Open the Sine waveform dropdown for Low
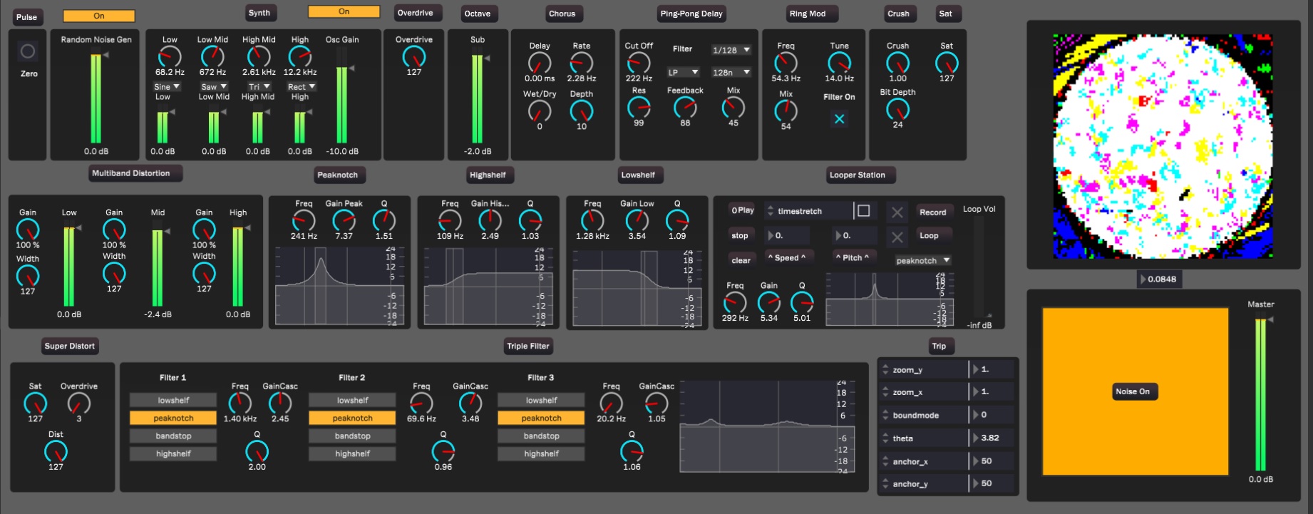Image resolution: width=1313 pixels, height=514 pixels. pos(167,87)
